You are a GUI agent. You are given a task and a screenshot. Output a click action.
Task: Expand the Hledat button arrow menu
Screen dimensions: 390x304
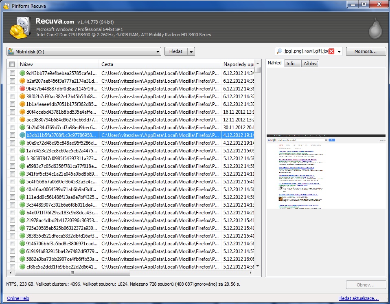click(191, 52)
